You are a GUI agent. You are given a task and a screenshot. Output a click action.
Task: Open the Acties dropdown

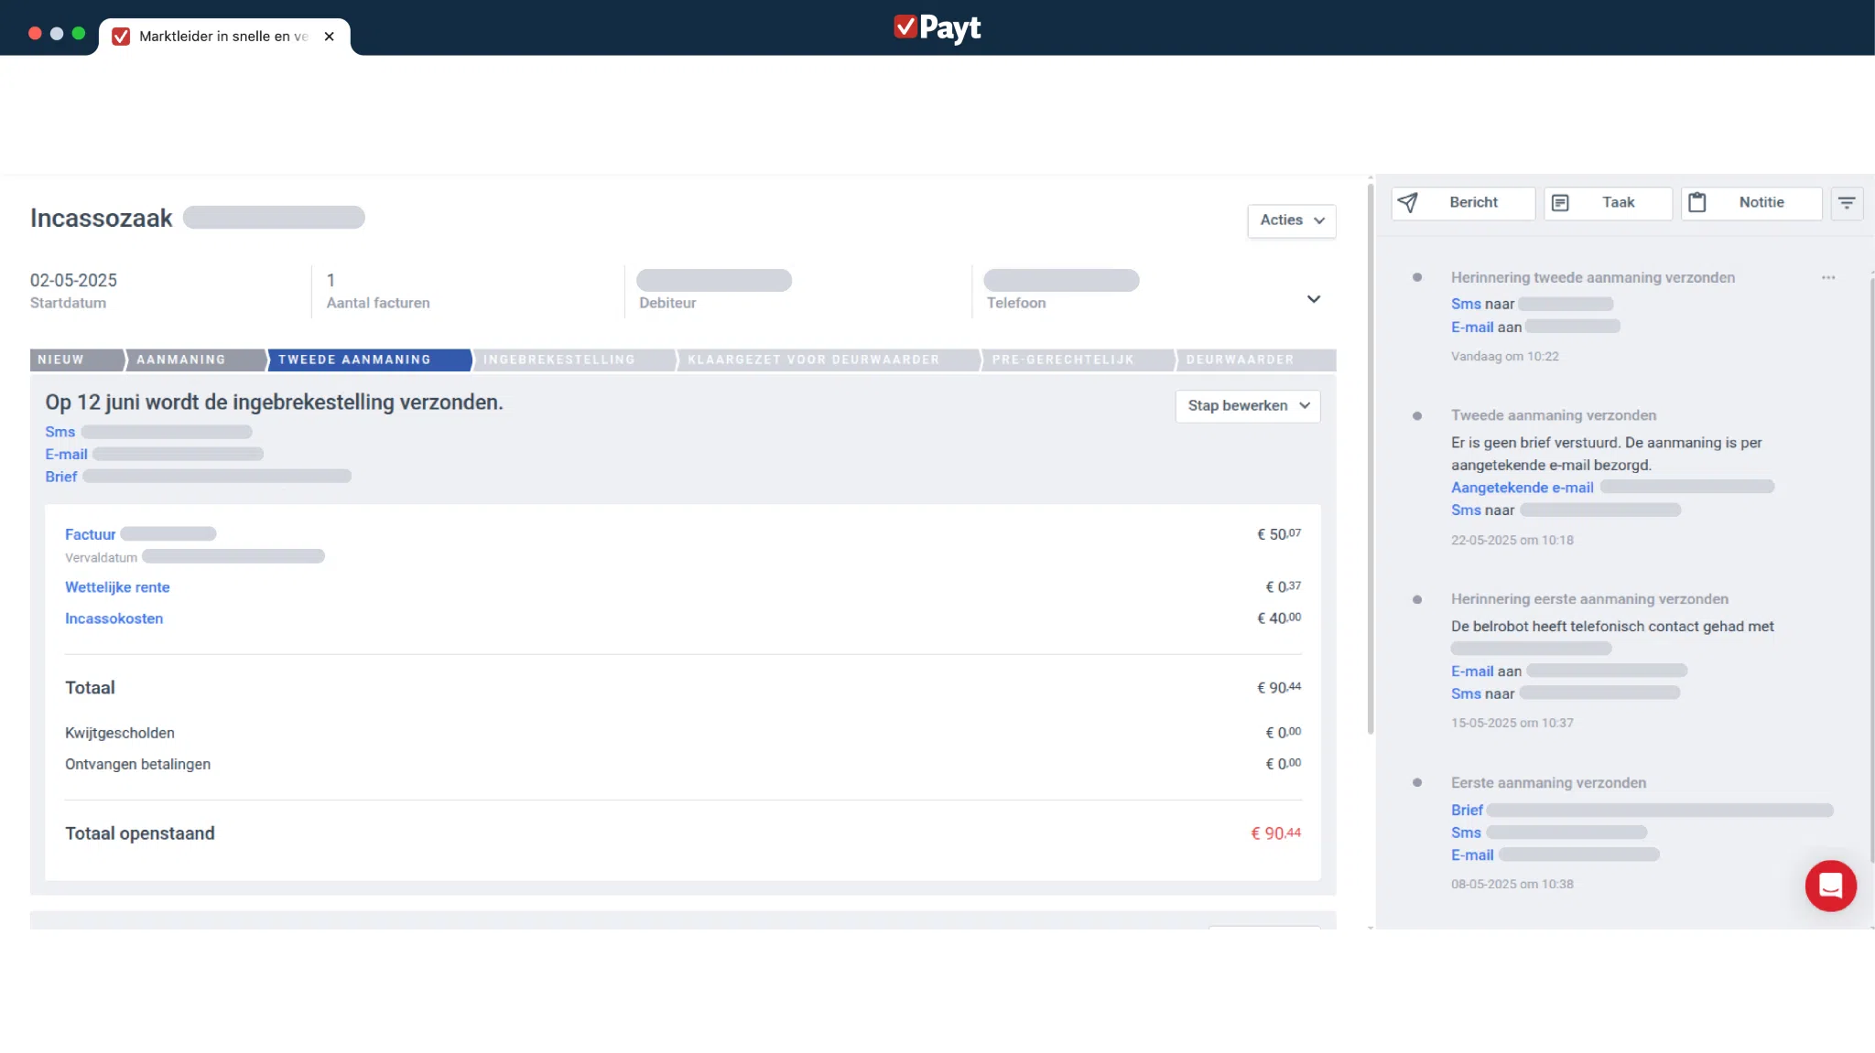pos(1291,220)
